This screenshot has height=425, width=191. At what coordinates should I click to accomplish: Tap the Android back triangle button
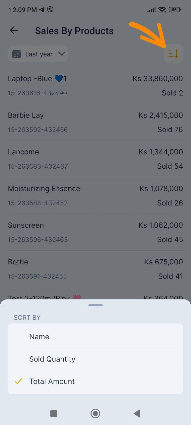[137, 413]
